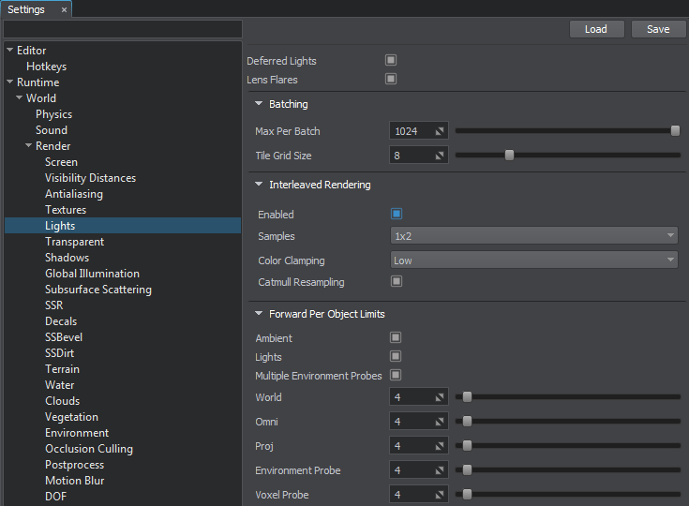Image resolution: width=689 pixels, height=506 pixels.
Task: Open Global Illumination settings
Action: coord(92,274)
